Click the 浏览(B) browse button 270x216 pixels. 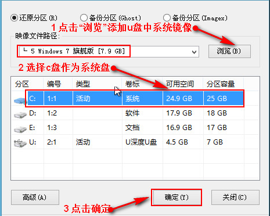(229, 51)
